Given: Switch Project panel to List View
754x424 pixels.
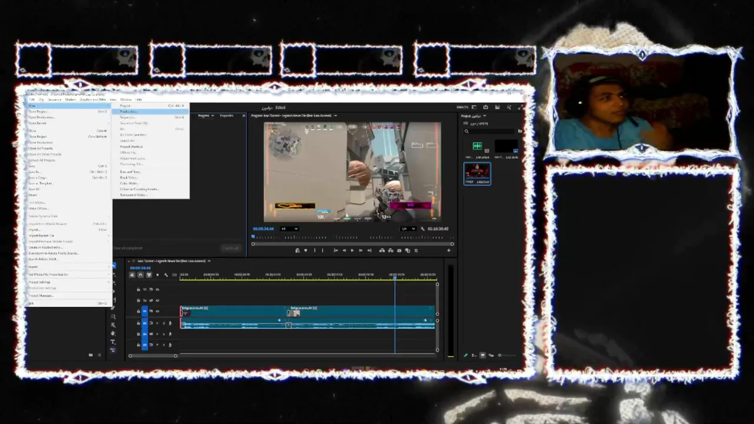Looking at the screenshot, I should click(x=474, y=355).
